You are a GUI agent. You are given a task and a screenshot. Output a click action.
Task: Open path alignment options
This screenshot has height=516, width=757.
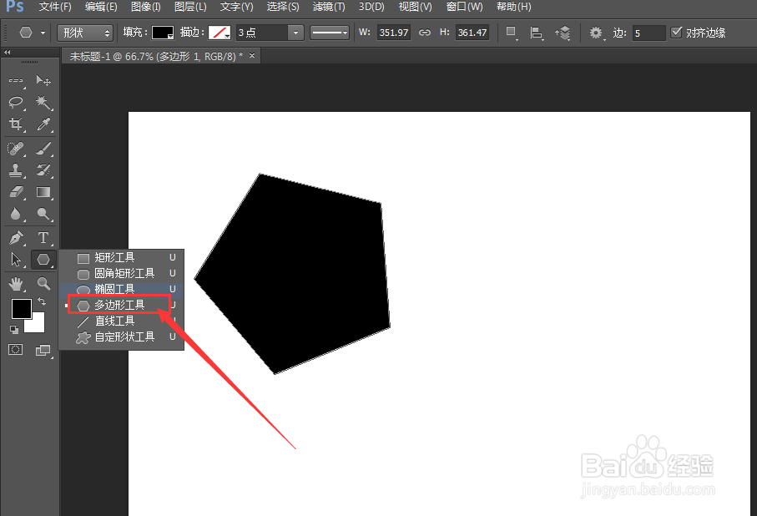pyautogui.click(x=537, y=33)
